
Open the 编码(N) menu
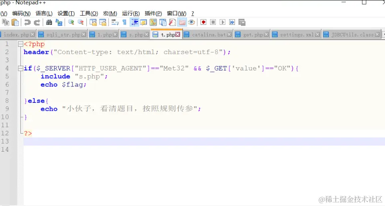[x=22, y=14]
